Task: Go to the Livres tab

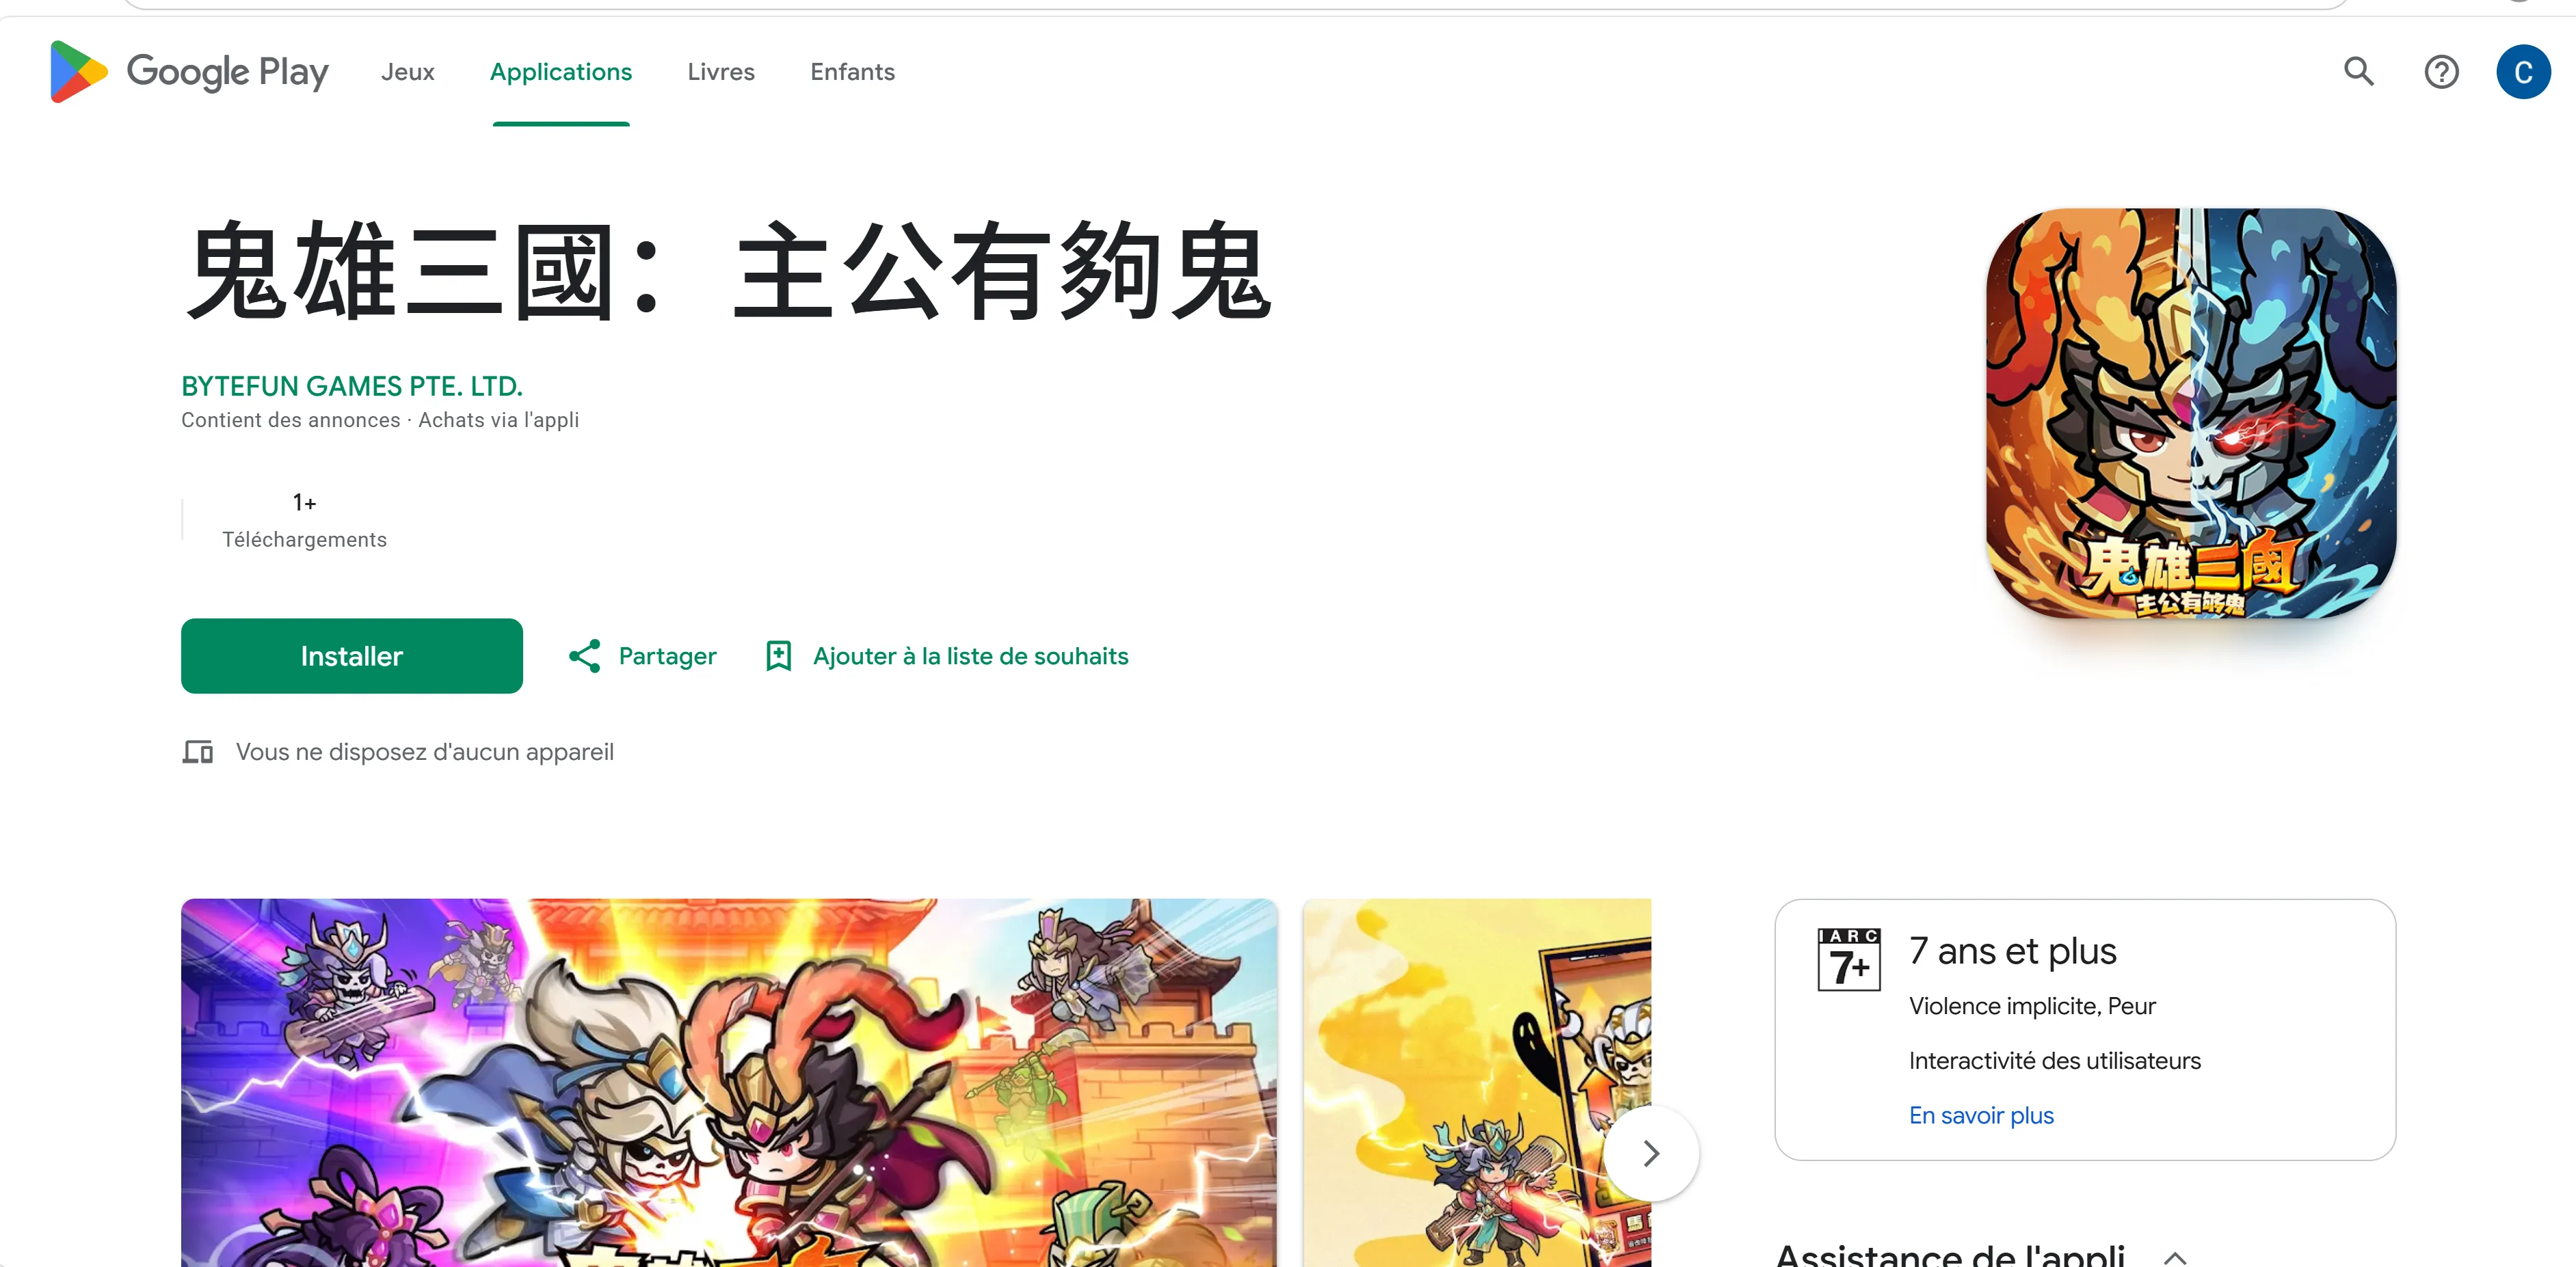Action: [x=721, y=72]
